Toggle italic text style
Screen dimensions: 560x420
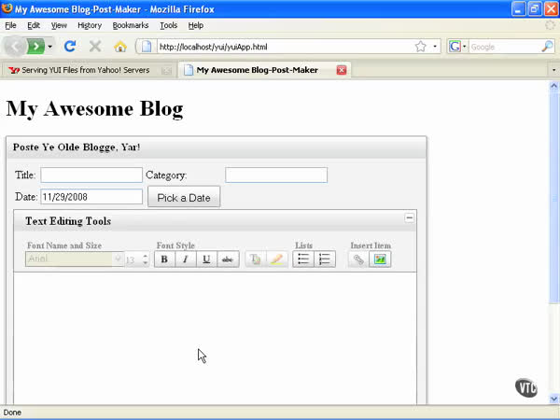(x=185, y=259)
